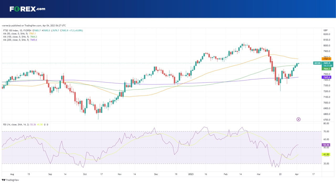
Task: Click the 2023 label on the time axis
Action: 191,174
